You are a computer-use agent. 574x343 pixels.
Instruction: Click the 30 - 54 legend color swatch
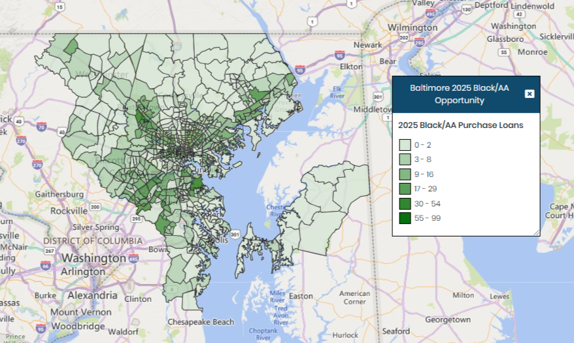405,204
